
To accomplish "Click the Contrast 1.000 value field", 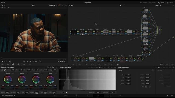I will pos(29,70).
